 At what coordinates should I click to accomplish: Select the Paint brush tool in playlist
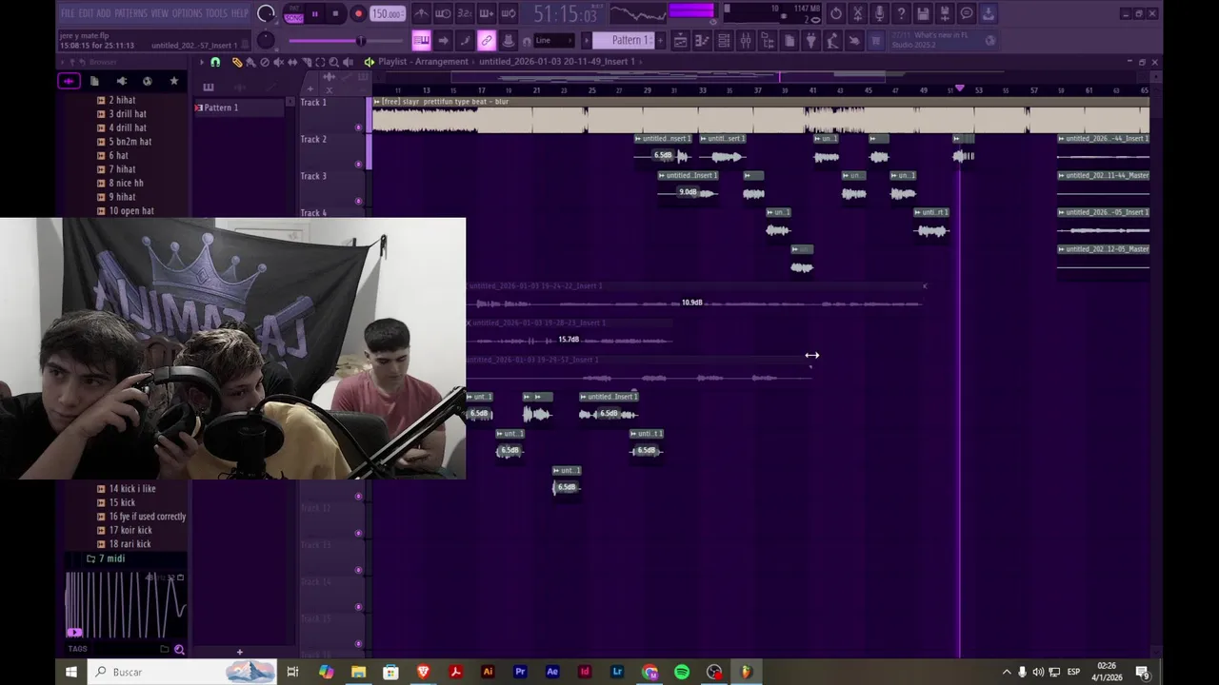click(250, 62)
